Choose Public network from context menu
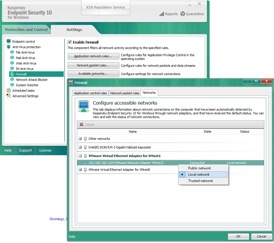The height and width of the screenshot is (243, 274). coord(203,168)
